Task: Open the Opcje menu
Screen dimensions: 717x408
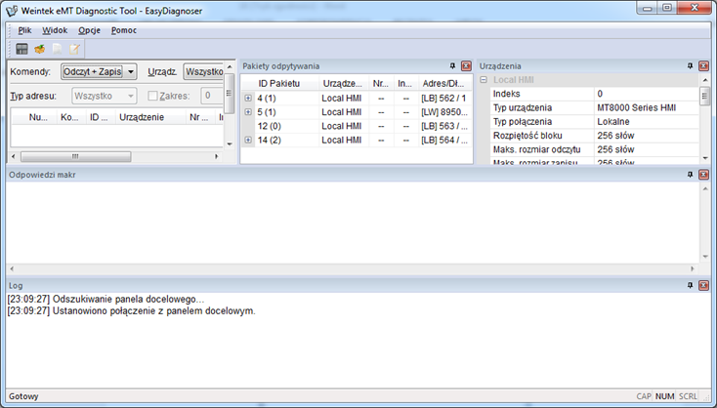Action: [89, 30]
